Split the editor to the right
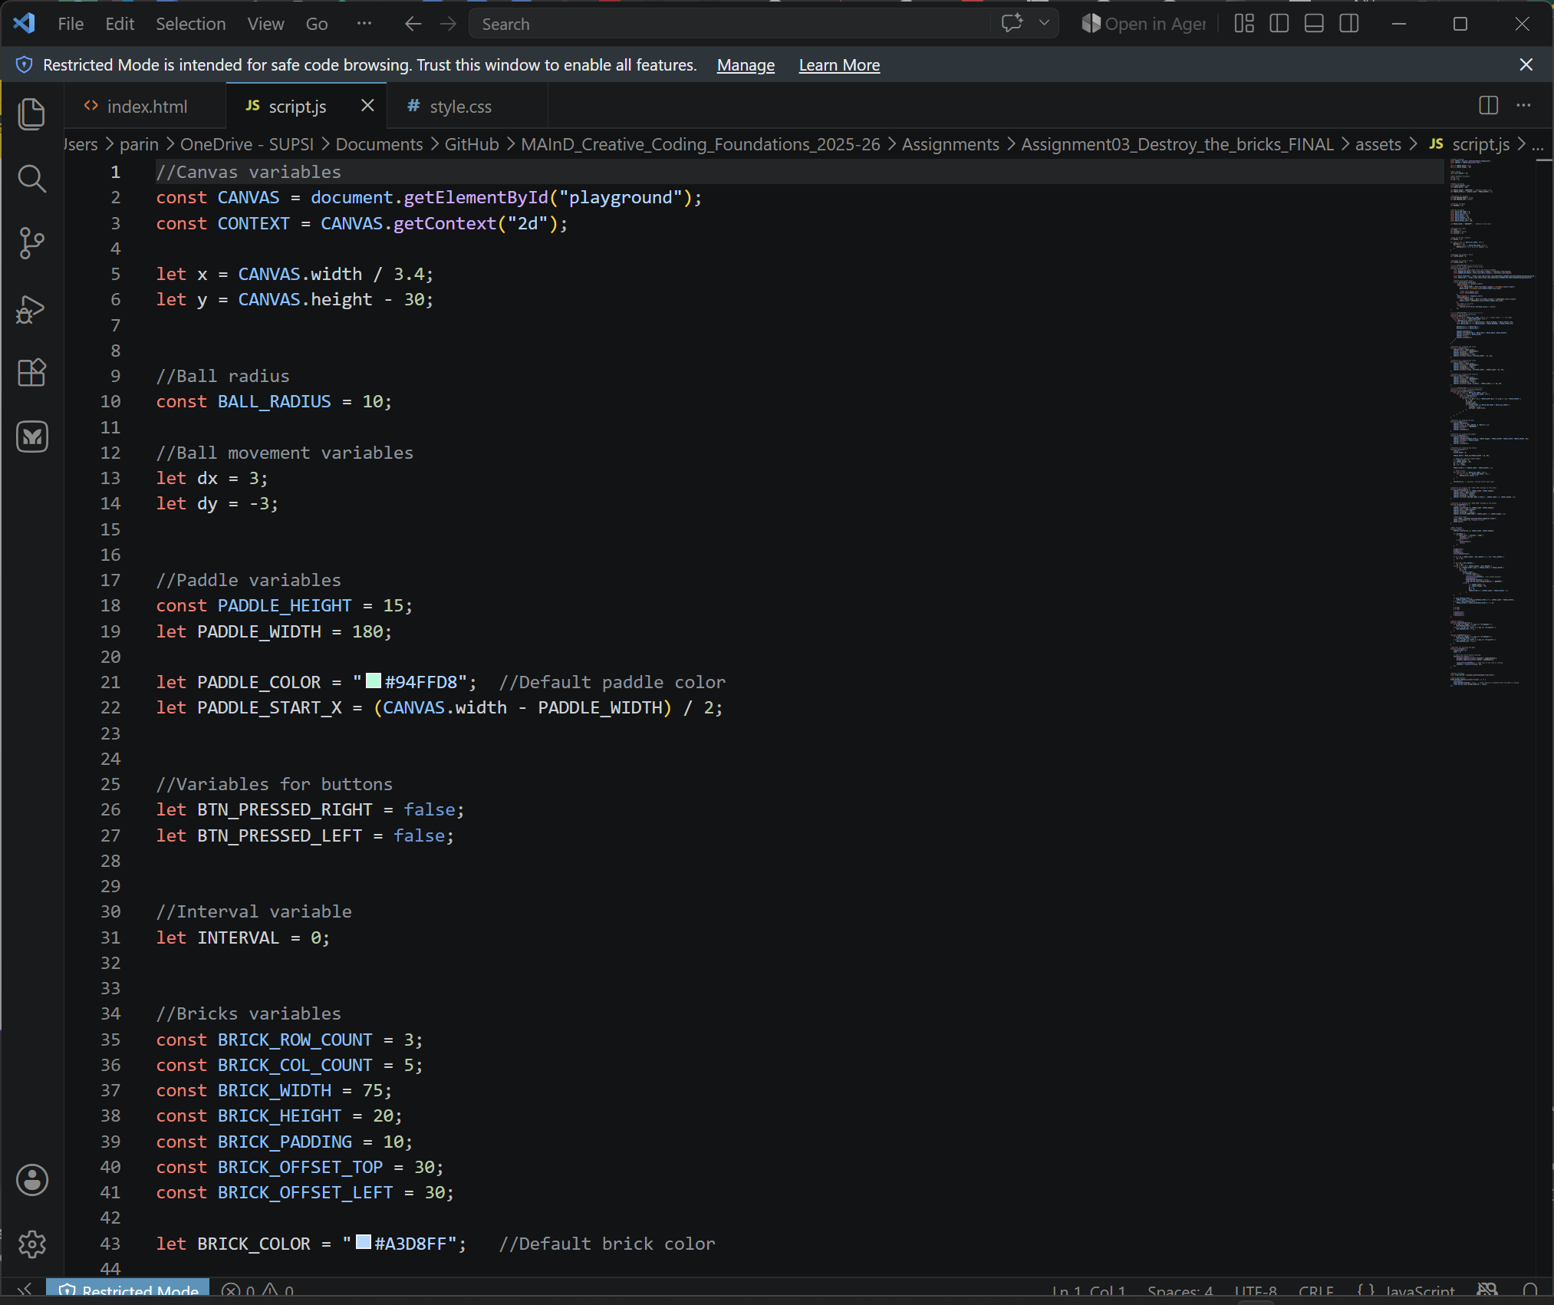 (1488, 105)
